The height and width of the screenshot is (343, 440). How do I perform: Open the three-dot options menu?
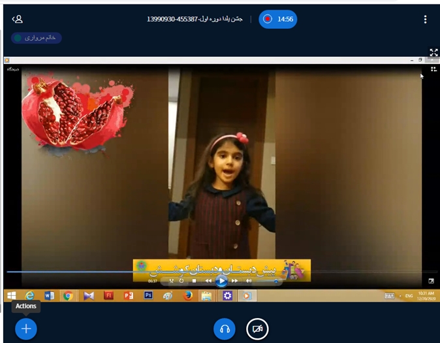point(425,20)
